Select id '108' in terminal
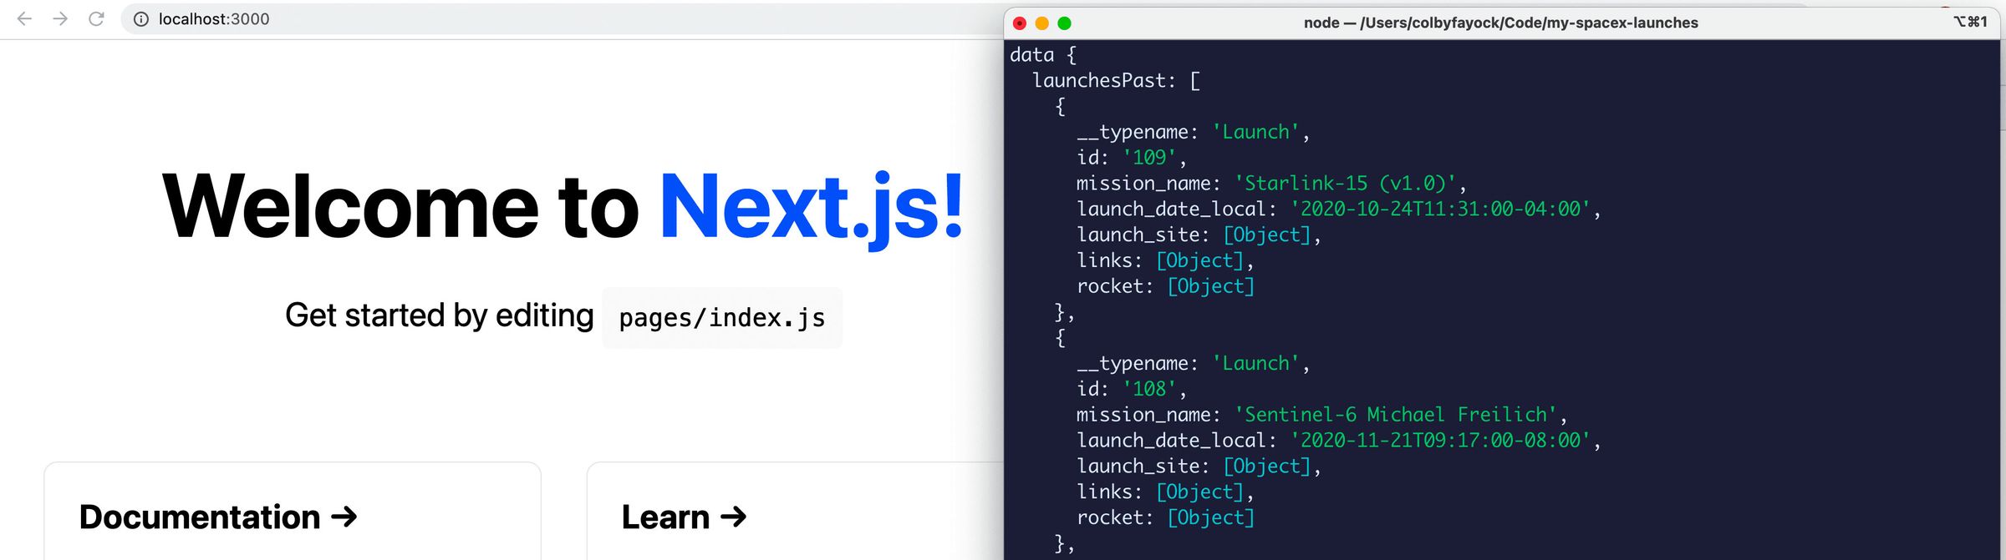The image size is (2006, 560). [x=1149, y=389]
